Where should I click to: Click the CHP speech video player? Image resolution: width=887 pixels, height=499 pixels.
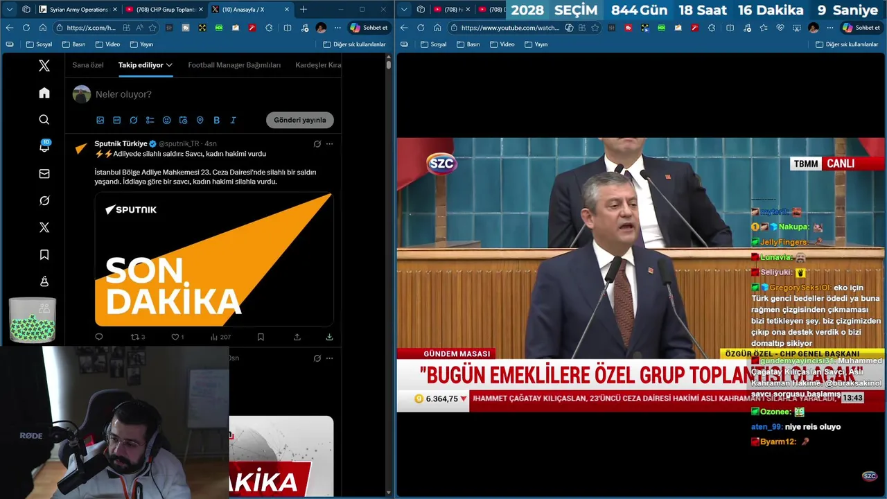point(641,274)
